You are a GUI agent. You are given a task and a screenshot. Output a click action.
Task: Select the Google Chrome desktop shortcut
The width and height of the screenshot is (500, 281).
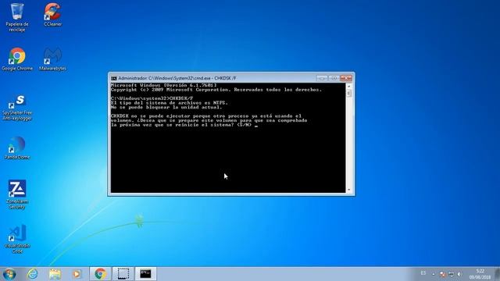[17, 59]
